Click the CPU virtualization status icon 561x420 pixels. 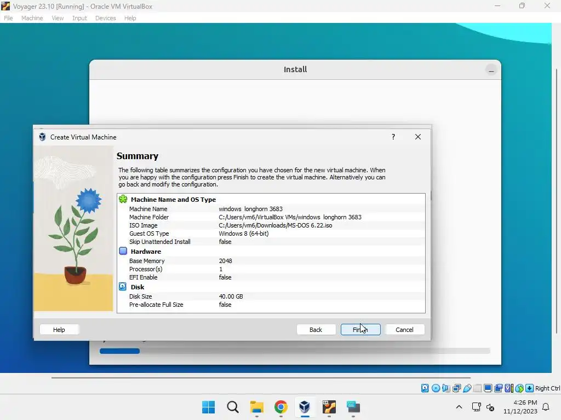pos(509,388)
